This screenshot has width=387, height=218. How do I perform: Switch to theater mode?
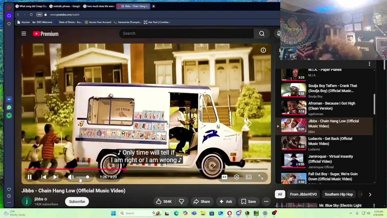249,177
